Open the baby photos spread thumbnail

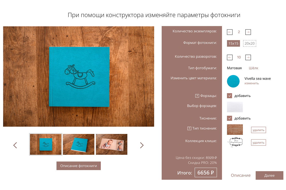(112, 144)
